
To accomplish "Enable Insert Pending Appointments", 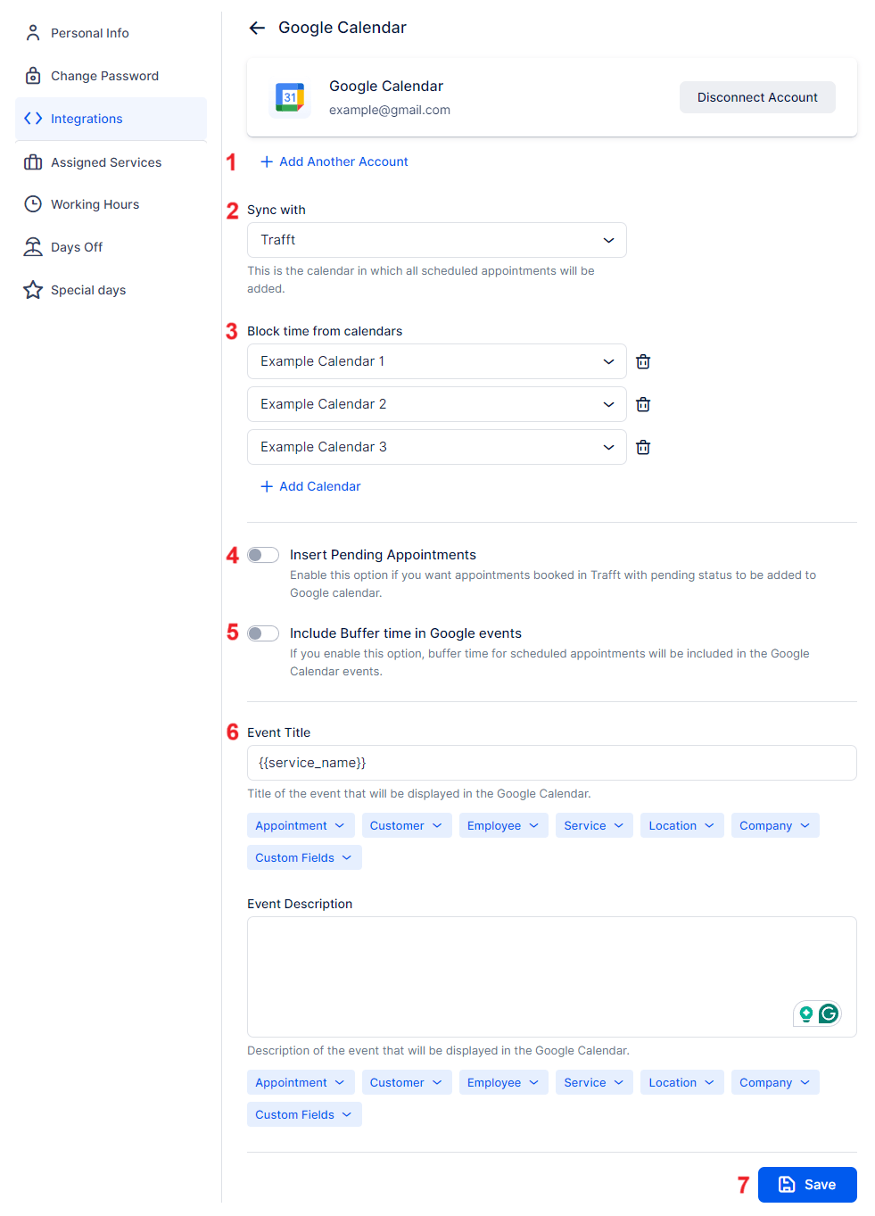I will click(x=263, y=554).
